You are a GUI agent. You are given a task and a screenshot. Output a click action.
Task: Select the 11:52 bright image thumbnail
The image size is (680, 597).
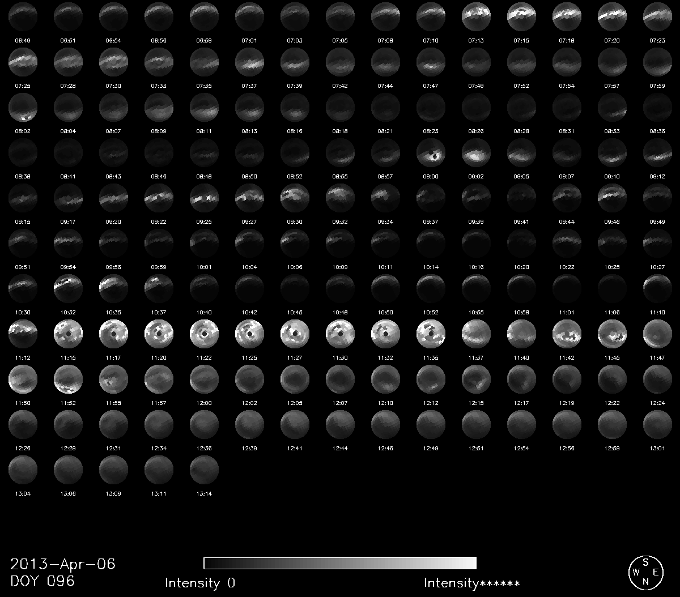tap(68, 378)
